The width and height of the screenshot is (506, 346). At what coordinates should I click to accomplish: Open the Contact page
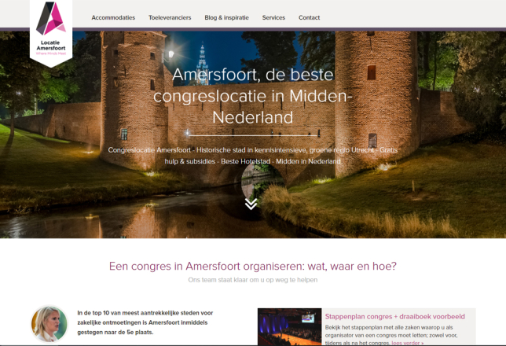click(x=309, y=18)
